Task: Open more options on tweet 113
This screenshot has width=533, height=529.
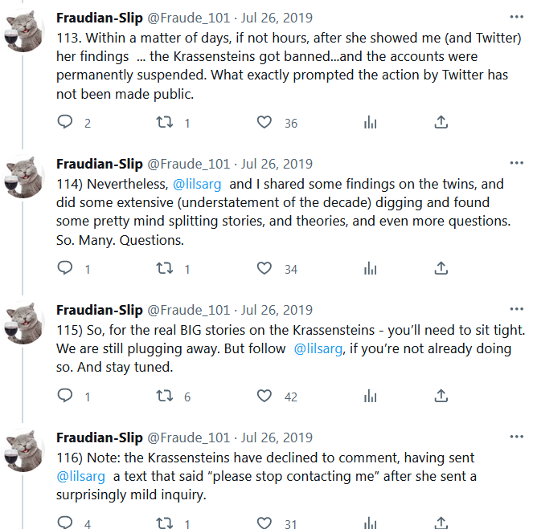Action: pyautogui.click(x=516, y=17)
